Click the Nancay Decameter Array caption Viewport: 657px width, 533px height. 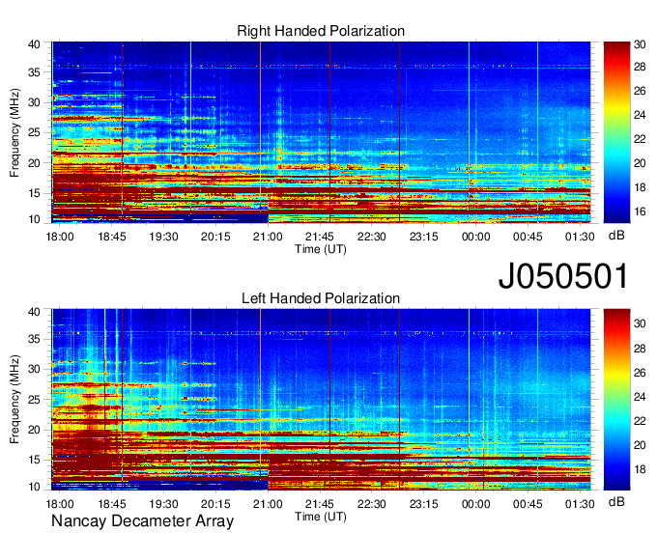pos(142,520)
